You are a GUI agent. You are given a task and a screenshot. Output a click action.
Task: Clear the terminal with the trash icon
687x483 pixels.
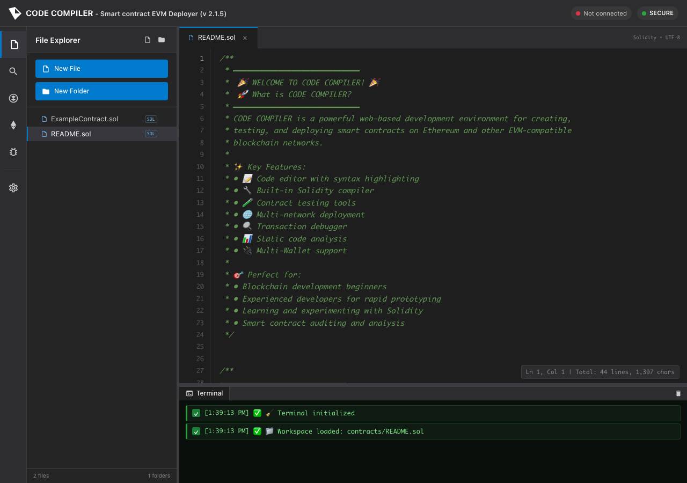(678, 393)
